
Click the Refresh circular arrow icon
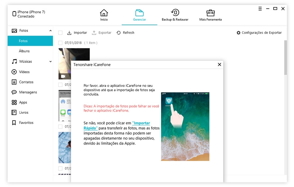[x=119, y=33]
